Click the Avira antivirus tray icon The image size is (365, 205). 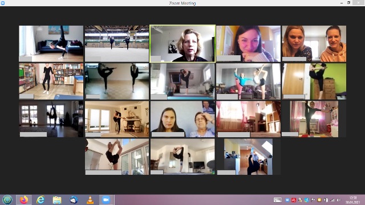pos(294,200)
